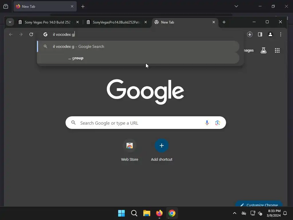Open Chrome tab search dropdown
The width and height of the screenshot is (293, 220).
(10, 22)
